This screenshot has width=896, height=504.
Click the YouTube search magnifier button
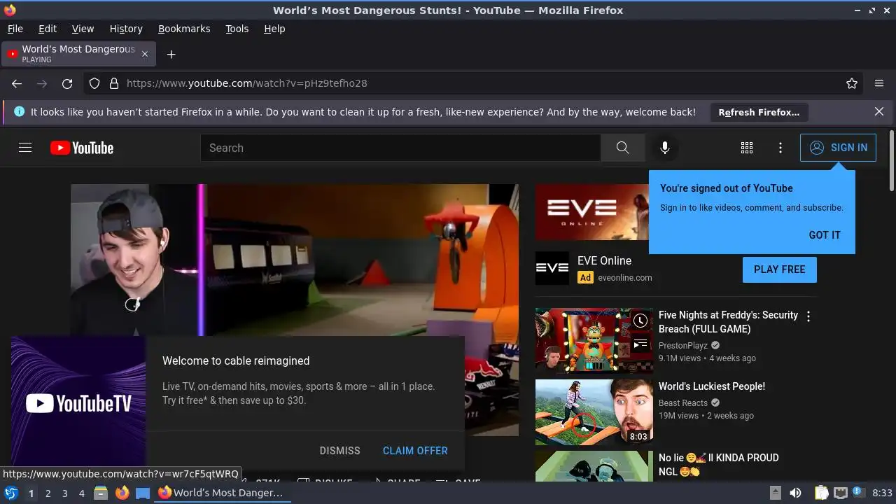point(622,148)
